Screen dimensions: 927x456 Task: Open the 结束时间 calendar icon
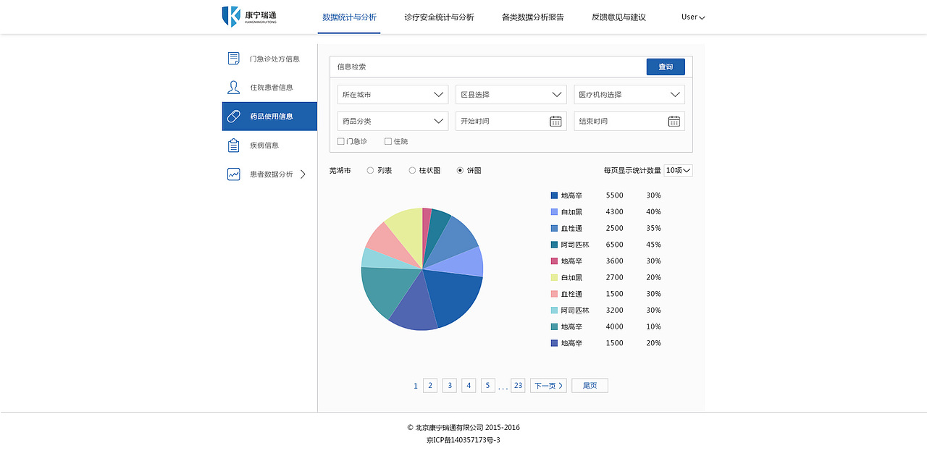674,121
